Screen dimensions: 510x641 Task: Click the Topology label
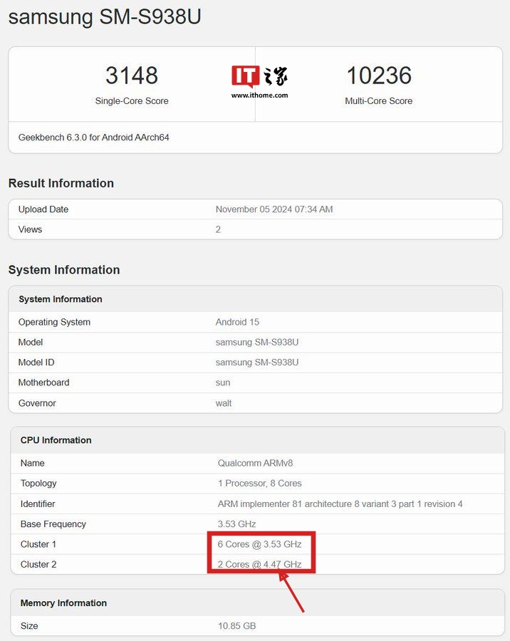38,483
